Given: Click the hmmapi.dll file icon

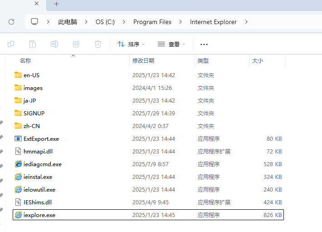Looking at the screenshot, I should [x=18, y=152].
